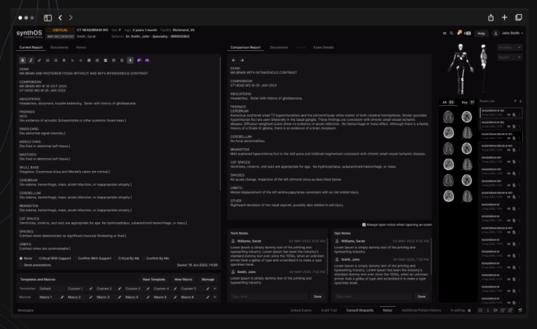Image resolution: width=537 pixels, height=329 pixels.
Task: Click the share icon in the title bar
Action: tap(491, 17)
